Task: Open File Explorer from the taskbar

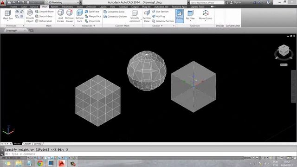Action: click(19, 163)
